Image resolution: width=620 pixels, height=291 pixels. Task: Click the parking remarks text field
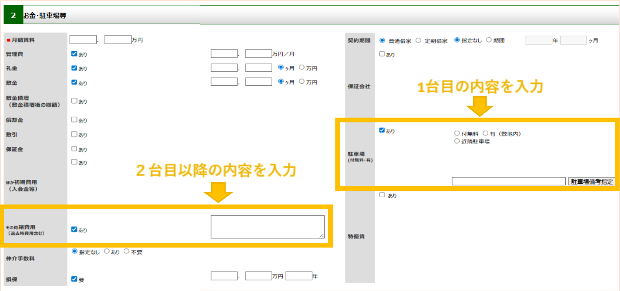(x=508, y=181)
